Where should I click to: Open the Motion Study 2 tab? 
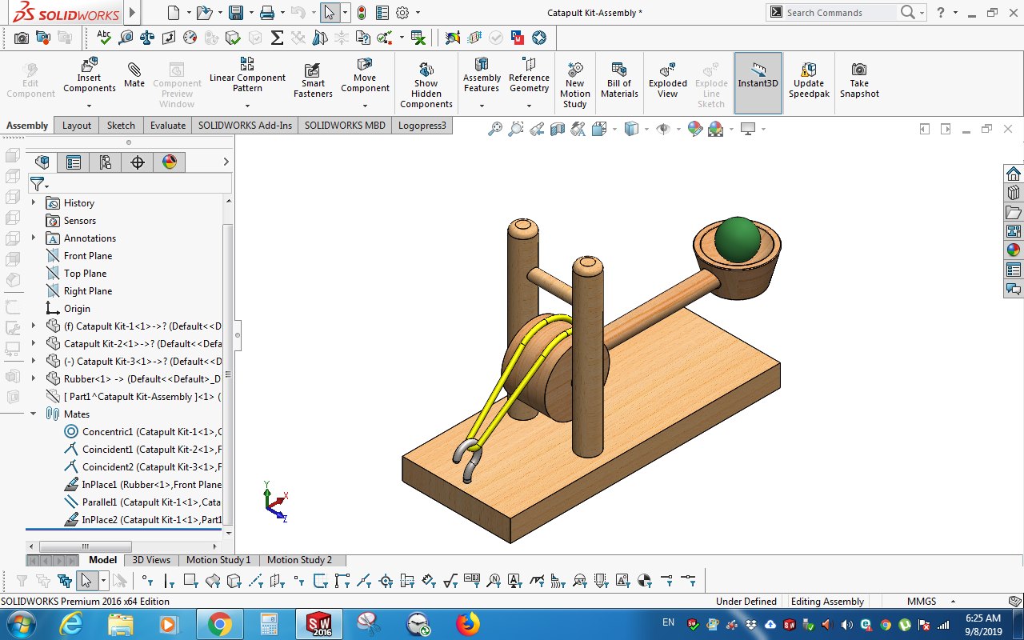302,560
